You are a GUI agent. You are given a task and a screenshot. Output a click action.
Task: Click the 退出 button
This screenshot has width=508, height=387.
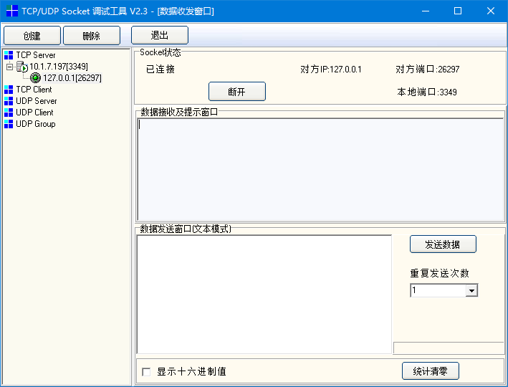pyautogui.click(x=160, y=35)
